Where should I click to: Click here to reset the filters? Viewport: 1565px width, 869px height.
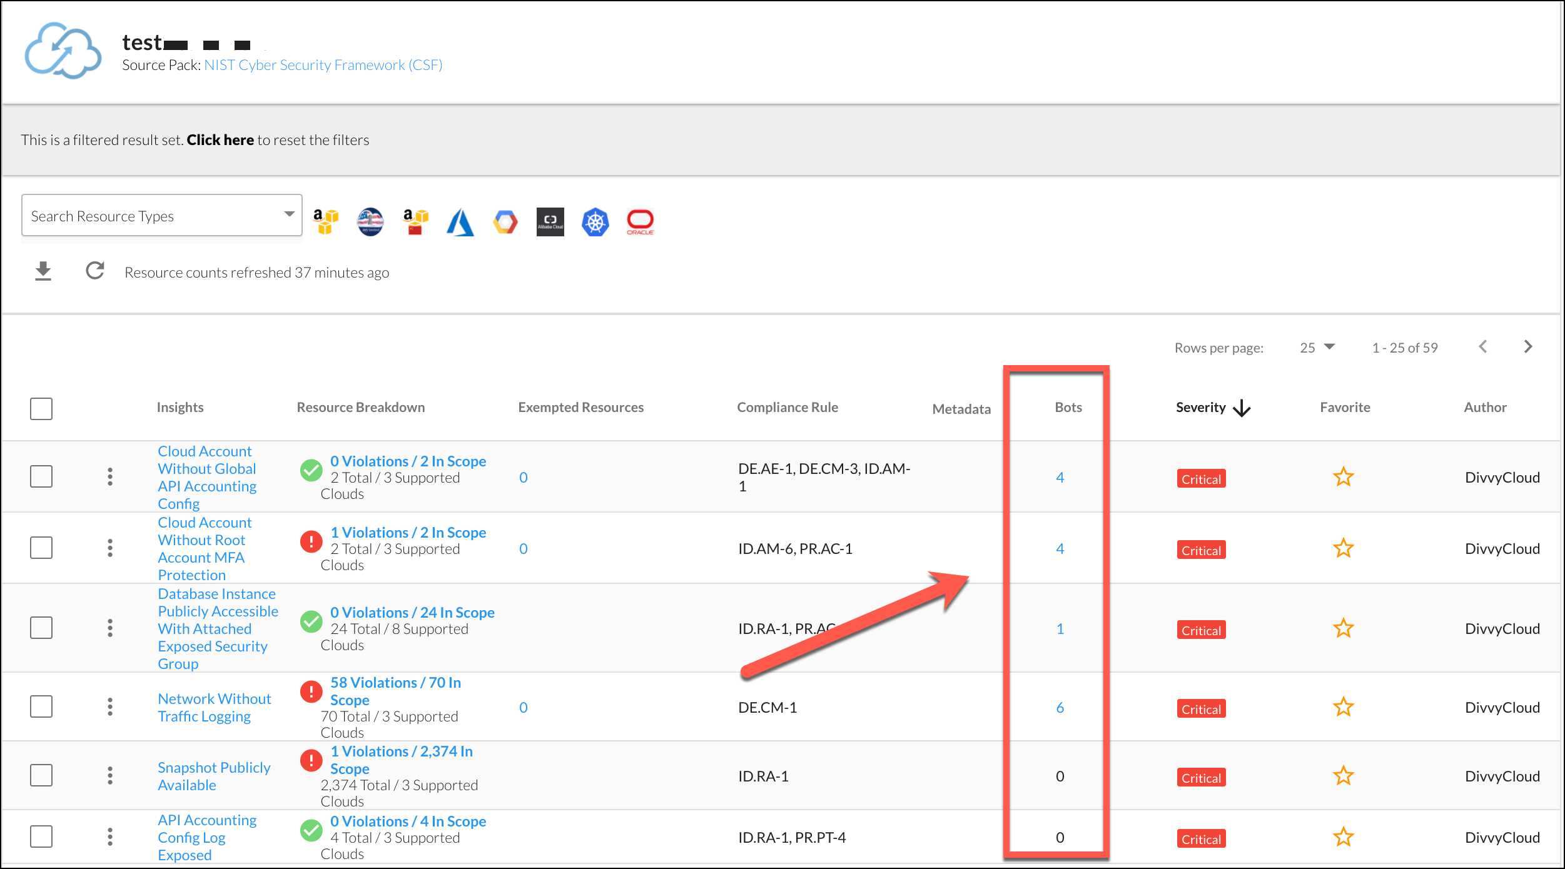[220, 140]
